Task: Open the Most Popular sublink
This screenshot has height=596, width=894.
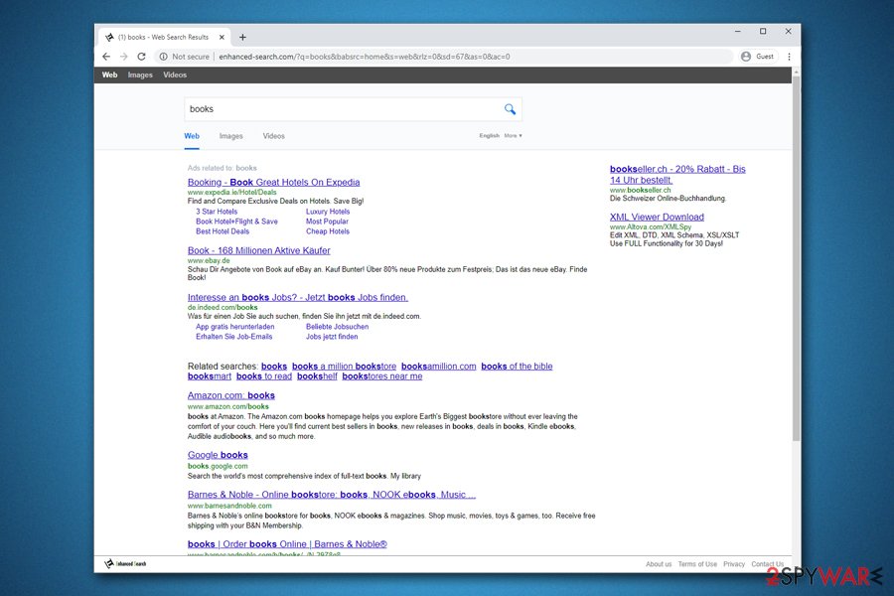Action: 327,222
